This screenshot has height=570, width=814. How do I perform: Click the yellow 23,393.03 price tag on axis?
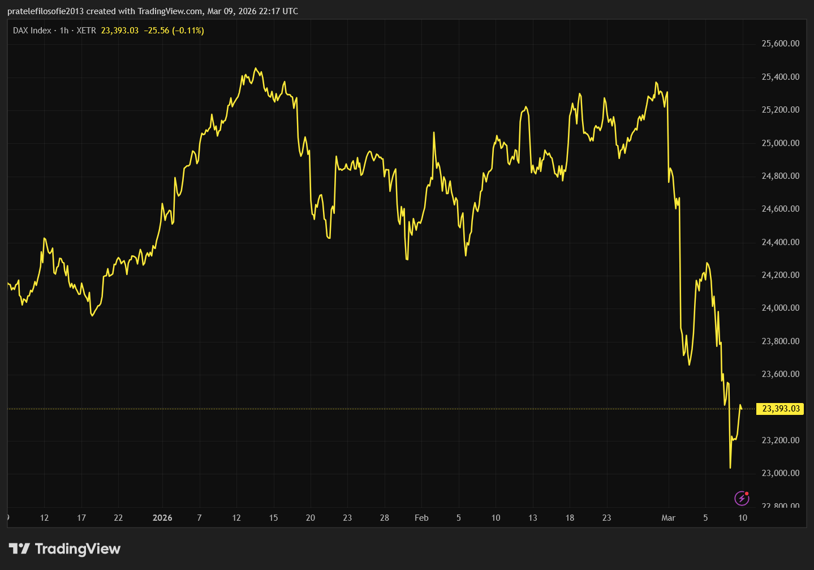[x=781, y=409]
